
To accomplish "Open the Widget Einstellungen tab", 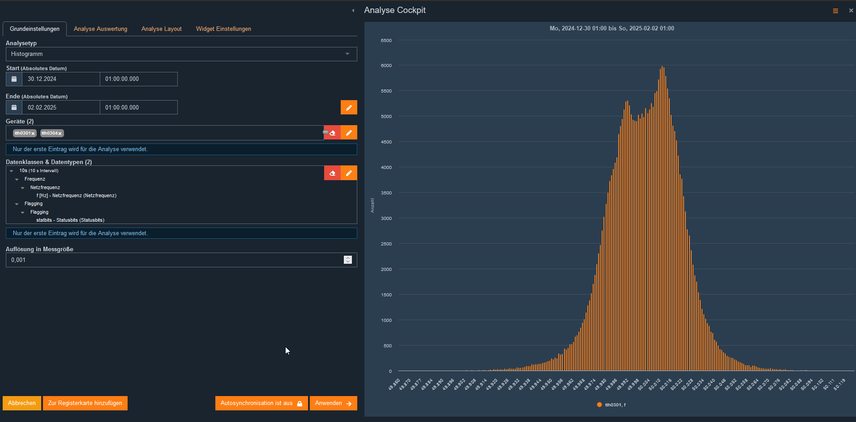I will (x=223, y=29).
